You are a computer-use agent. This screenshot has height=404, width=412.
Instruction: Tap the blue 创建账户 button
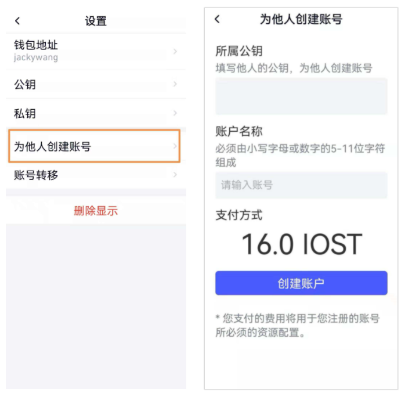pos(301,283)
